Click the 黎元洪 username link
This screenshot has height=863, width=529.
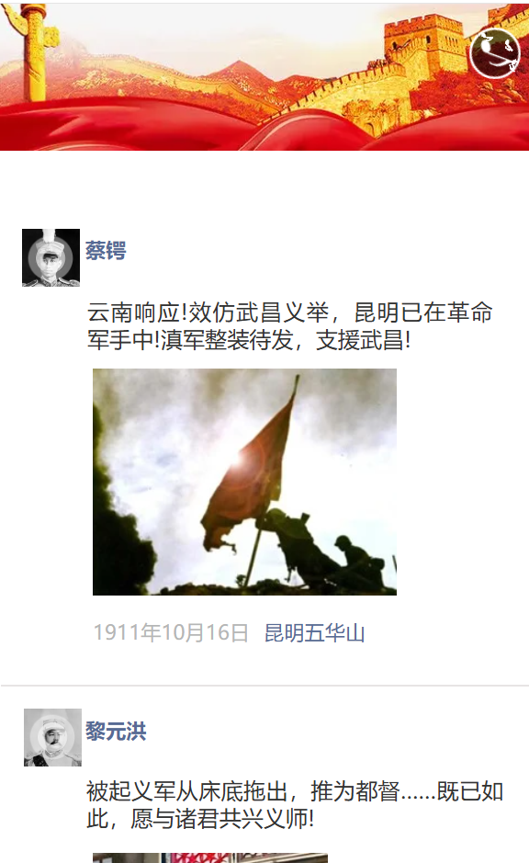click(116, 732)
